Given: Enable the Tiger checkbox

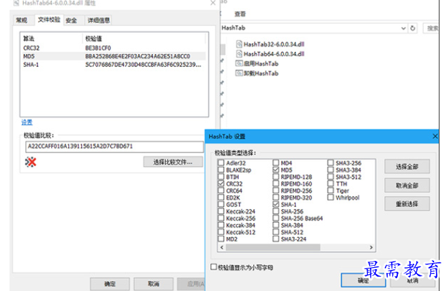Looking at the screenshot, I should point(330,191).
